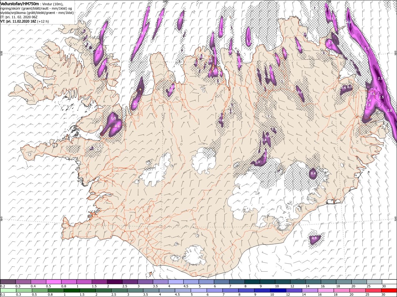Pick the upper-scale swatch between 12 and 14
397x297 pixels.
tap(298, 282)
